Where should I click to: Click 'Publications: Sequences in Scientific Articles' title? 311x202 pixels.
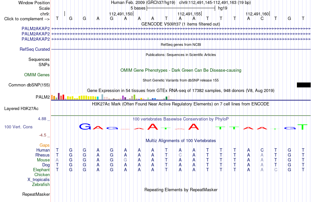point(181,55)
